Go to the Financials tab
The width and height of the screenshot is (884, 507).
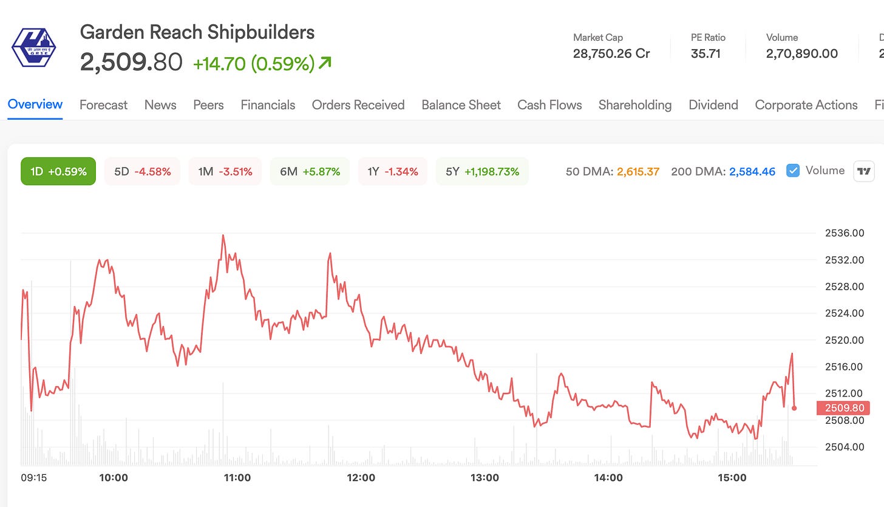(x=268, y=105)
